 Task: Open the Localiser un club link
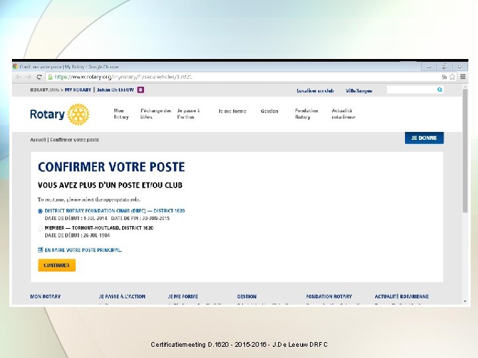click(315, 91)
